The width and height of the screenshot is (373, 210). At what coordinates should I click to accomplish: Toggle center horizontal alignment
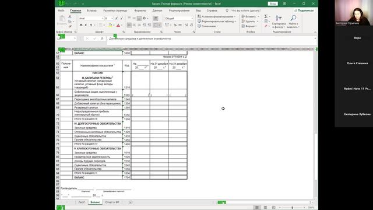[134, 25]
